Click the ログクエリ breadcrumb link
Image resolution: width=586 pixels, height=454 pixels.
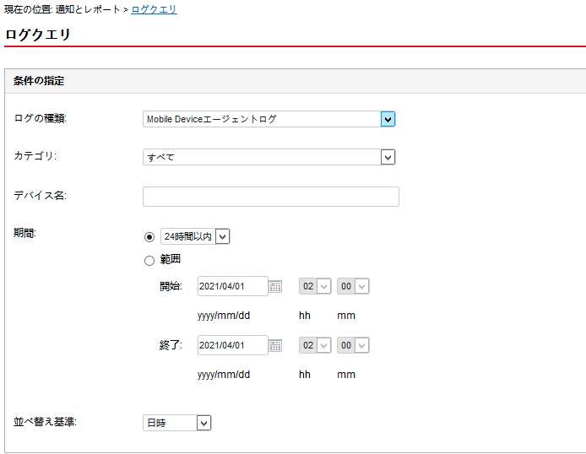pos(154,10)
